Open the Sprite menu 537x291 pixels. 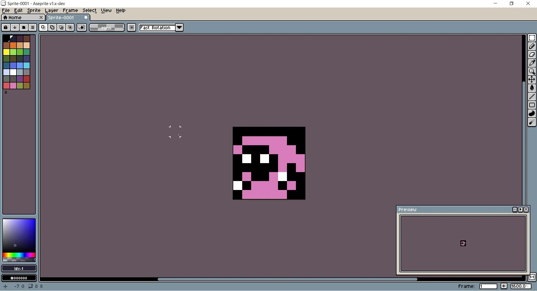[34, 10]
